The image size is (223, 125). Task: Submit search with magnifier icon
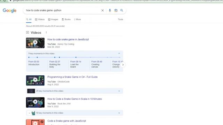pos(122,10)
